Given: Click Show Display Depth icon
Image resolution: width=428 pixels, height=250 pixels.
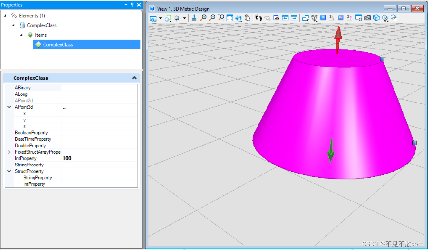Looking at the screenshot, I should click(x=341, y=18).
